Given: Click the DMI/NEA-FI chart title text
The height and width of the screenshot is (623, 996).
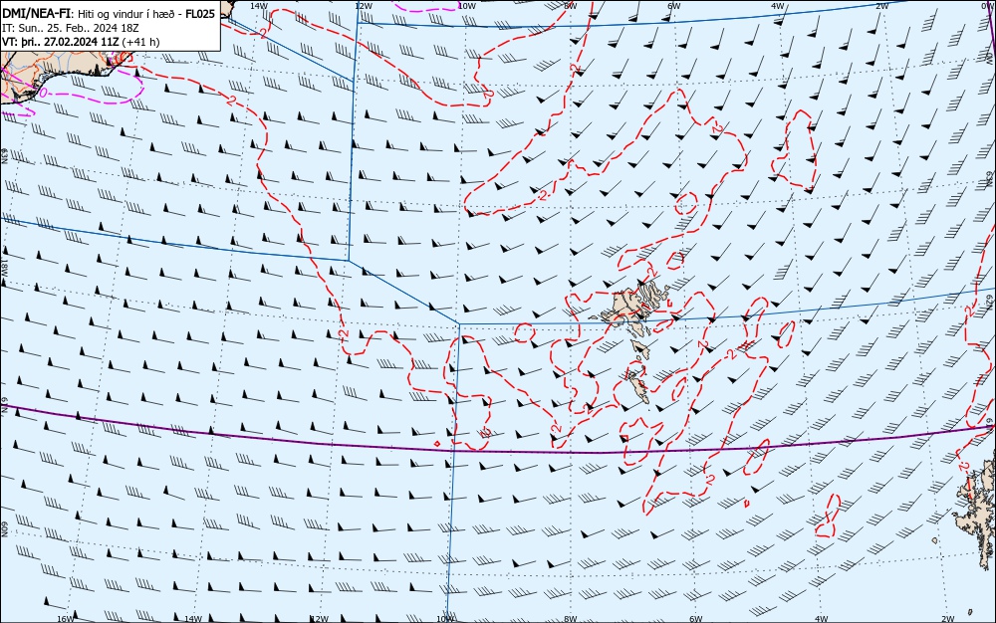Looking at the screenshot, I should (109, 14).
